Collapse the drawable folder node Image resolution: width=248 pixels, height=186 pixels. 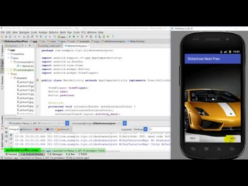coord(11,78)
